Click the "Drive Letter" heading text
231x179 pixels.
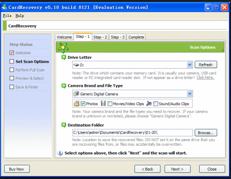point(80,57)
